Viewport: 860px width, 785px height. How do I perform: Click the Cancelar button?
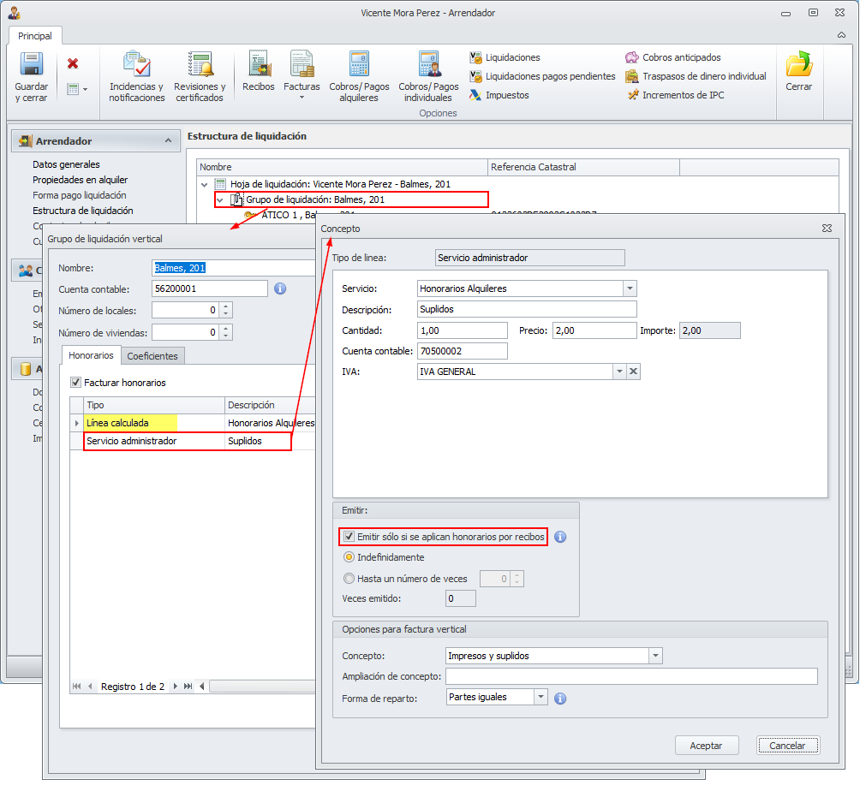pos(787,746)
